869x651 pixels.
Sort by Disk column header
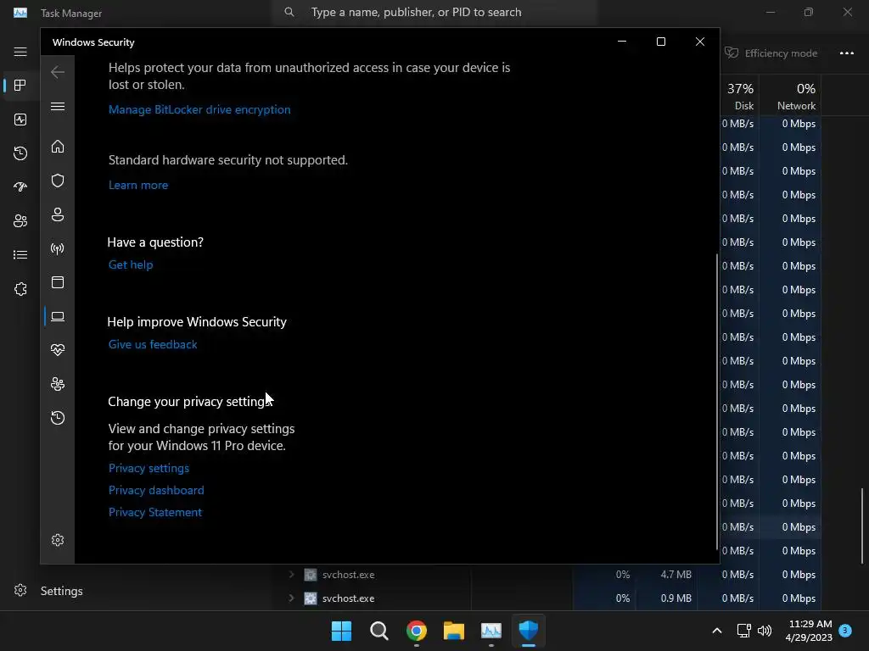[740, 97]
